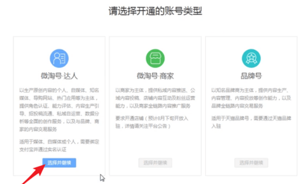Click the blue 选择并继续 button under 微淘号·达人
300x184 pixels.
59,163
